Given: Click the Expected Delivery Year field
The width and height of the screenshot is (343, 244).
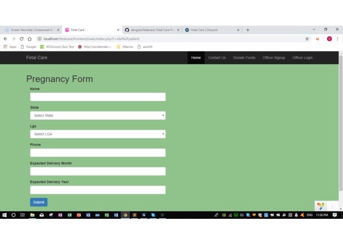Looking at the screenshot, I should pos(98,190).
